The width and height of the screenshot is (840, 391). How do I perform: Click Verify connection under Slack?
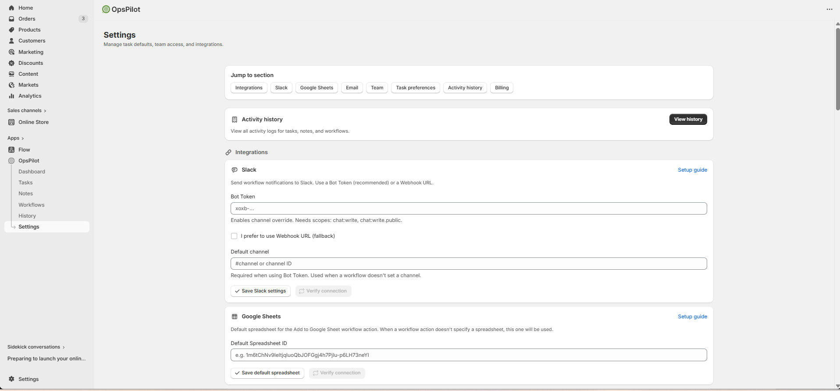click(323, 291)
